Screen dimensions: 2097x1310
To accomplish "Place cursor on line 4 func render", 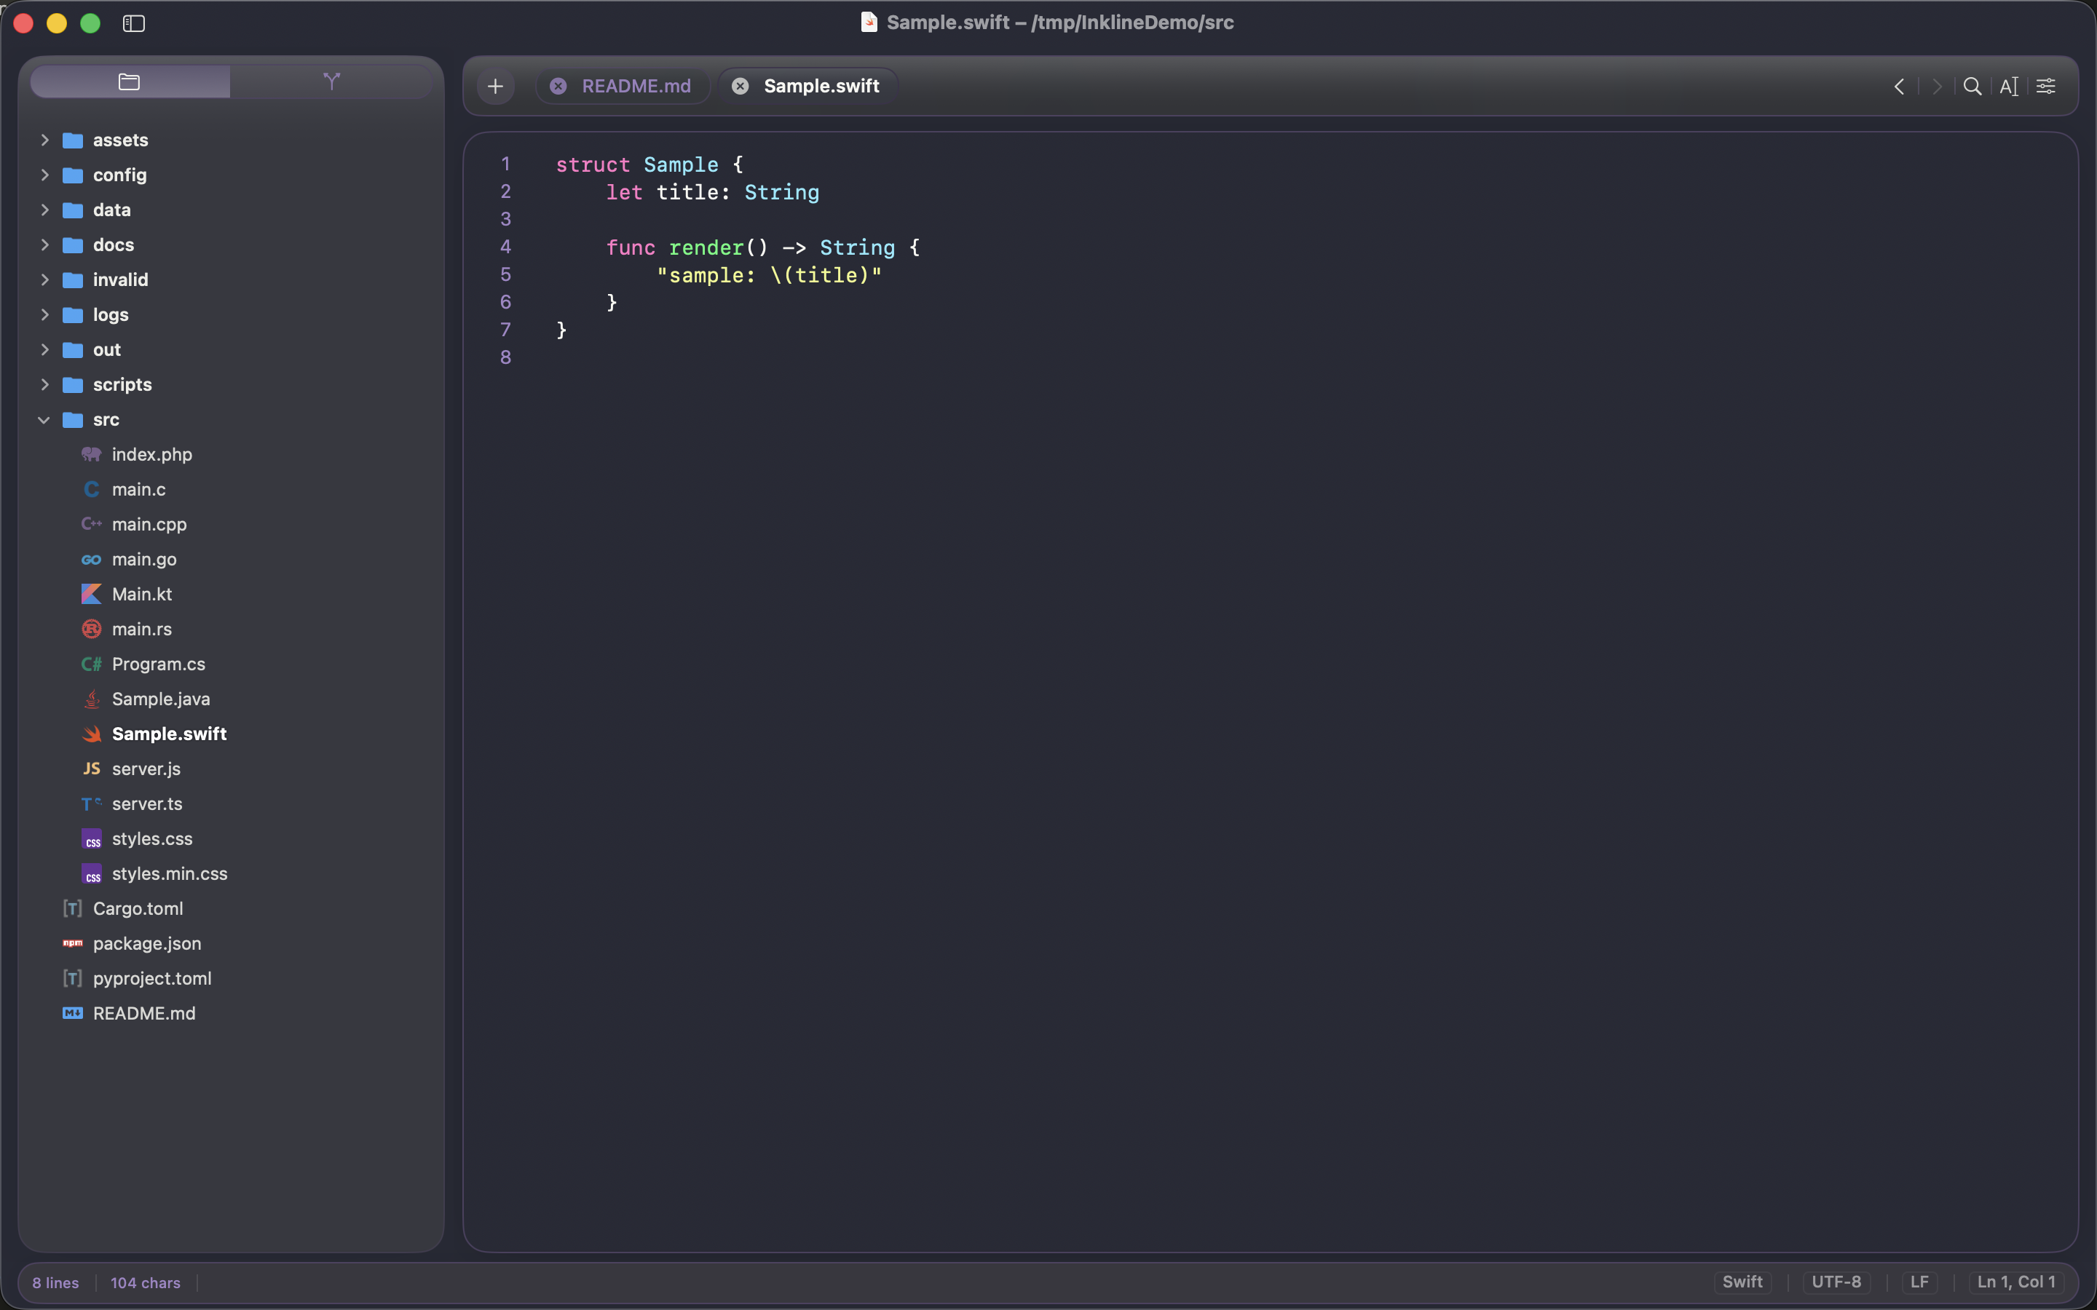I will [x=762, y=247].
